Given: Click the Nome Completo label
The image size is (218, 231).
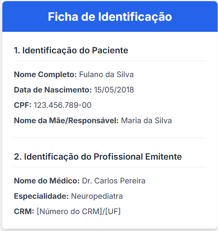Looking at the screenshot, I should [45, 74].
